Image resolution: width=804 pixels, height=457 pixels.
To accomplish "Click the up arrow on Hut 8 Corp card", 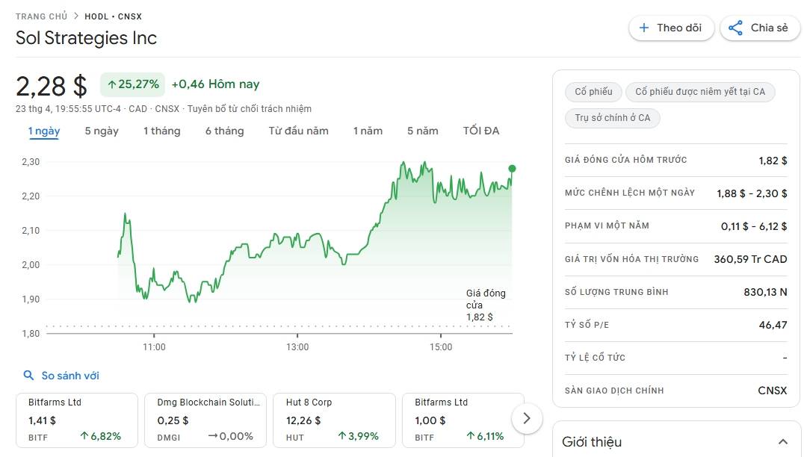I will (x=342, y=435).
